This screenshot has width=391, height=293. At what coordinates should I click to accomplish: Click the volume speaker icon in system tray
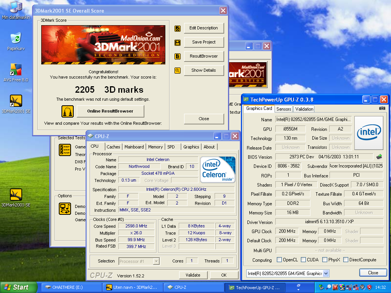[x=363, y=287]
